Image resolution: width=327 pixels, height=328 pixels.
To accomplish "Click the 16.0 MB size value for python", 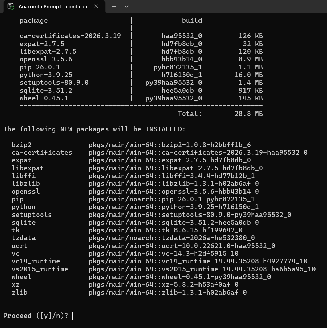I will click(249, 75).
